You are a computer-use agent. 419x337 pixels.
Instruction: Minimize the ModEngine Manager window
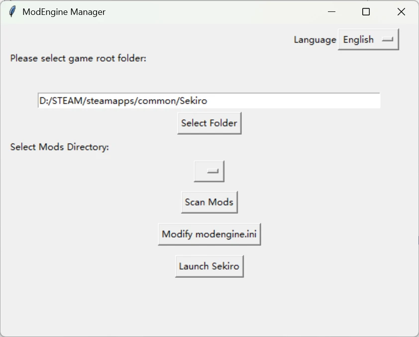(x=331, y=12)
